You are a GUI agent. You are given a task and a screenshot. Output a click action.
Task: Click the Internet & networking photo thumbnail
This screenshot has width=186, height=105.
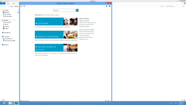point(70,35)
